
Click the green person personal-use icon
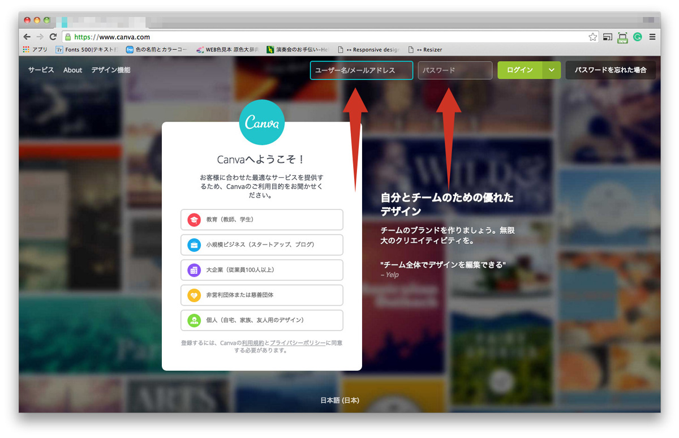[x=194, y=320]
